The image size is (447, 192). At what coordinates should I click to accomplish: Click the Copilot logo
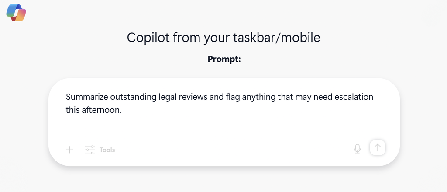16,13
